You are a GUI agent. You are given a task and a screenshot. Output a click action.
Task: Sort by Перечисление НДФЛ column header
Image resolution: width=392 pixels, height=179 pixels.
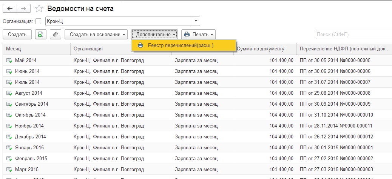click(x=344, y=49)
